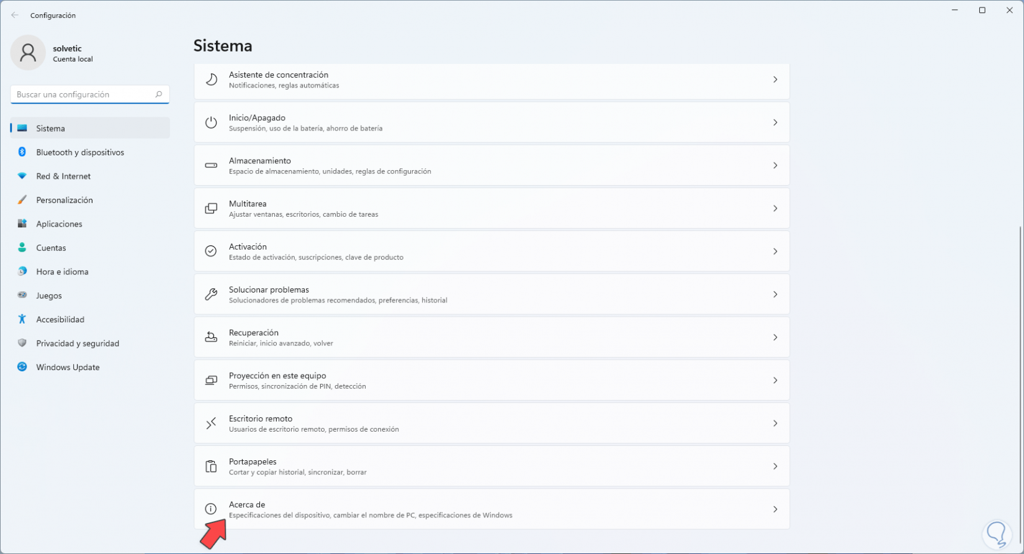Click the moon icon for Asistente de concentración

(x=211, y=79)
